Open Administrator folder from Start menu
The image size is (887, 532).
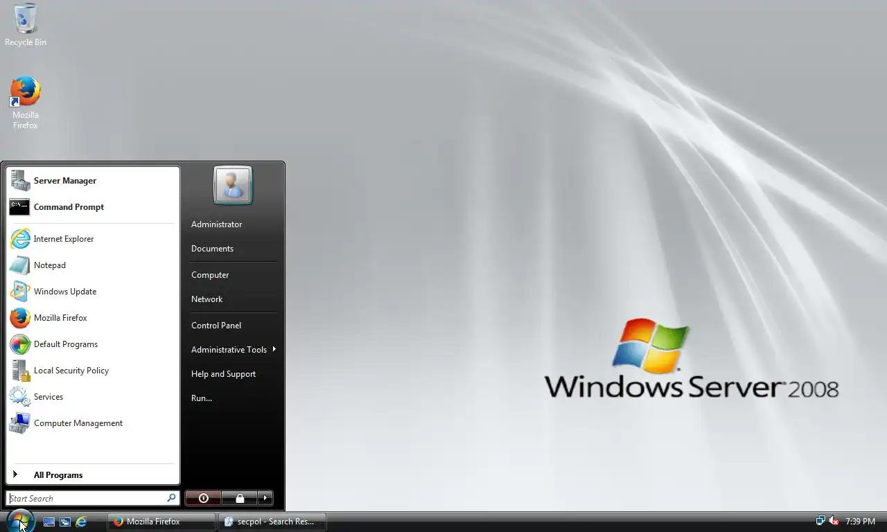(216, 224)
